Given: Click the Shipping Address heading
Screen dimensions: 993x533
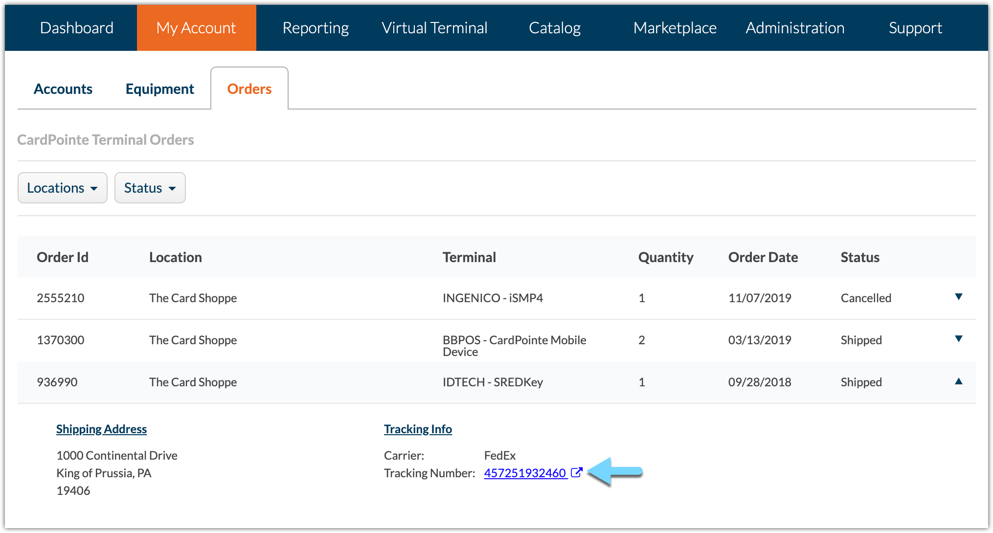Looking at the screenshot, I should pos(101,429).
